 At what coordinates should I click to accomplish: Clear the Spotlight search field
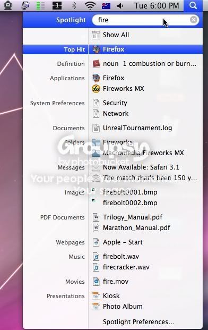point(194,20)
